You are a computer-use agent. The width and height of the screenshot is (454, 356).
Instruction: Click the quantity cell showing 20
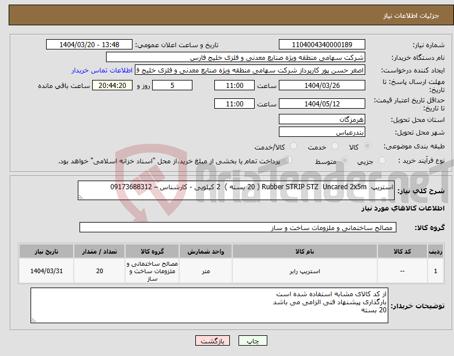[x=99, y=271]
